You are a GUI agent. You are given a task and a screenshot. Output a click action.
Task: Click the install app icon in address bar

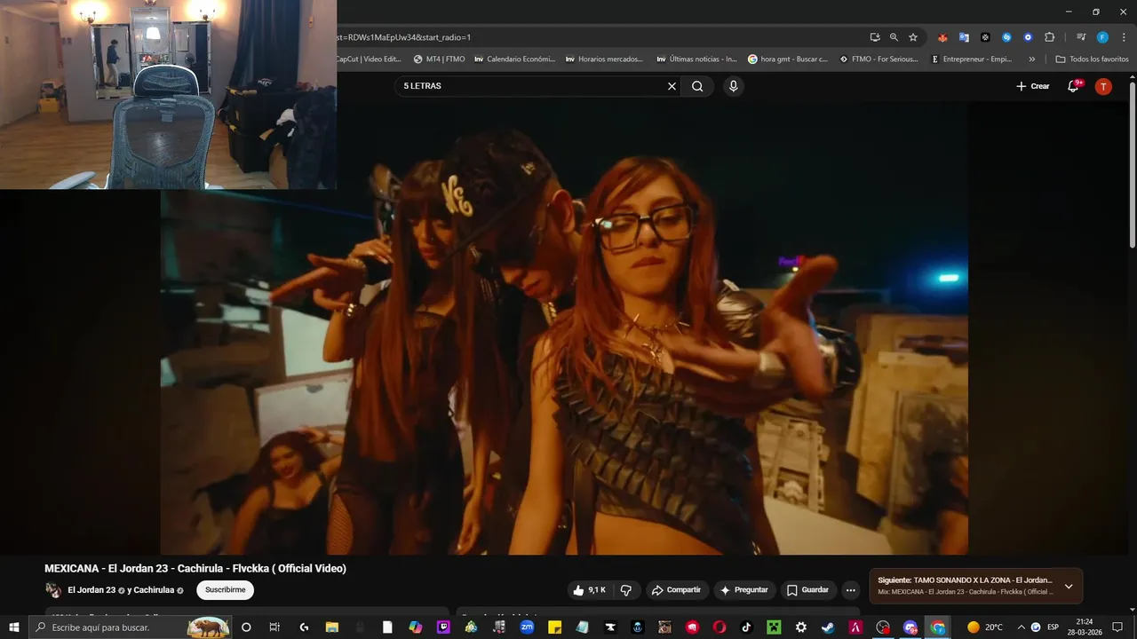coord(875,37)
